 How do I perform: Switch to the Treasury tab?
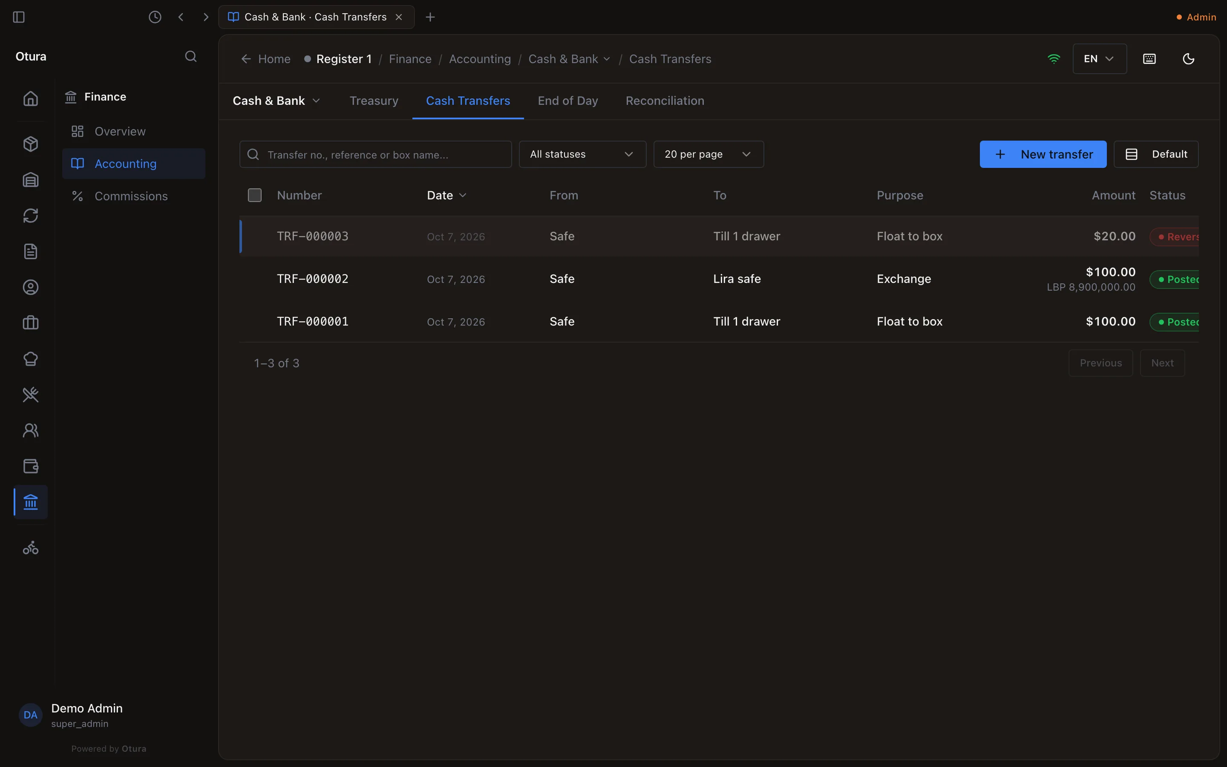pos(374,101)
